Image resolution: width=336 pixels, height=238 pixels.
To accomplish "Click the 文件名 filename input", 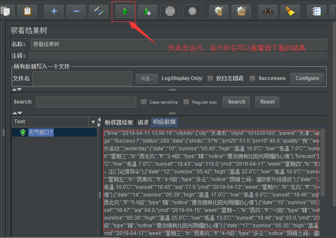I will pyautogui.click(x=82, y=79).
